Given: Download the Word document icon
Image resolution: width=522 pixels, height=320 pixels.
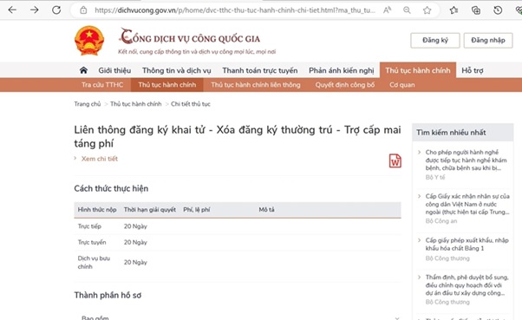Looking at the screenshot, I should 395,160.
